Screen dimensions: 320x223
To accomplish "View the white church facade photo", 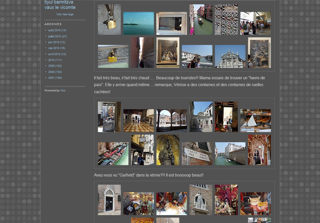I will point(230,56).
